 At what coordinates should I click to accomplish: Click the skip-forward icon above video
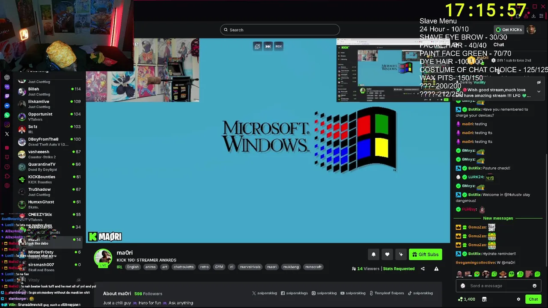tap(268, 46)
